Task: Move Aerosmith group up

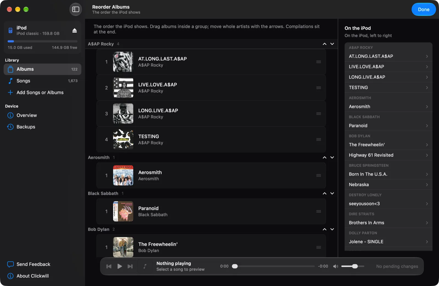Action: point(325,158)
